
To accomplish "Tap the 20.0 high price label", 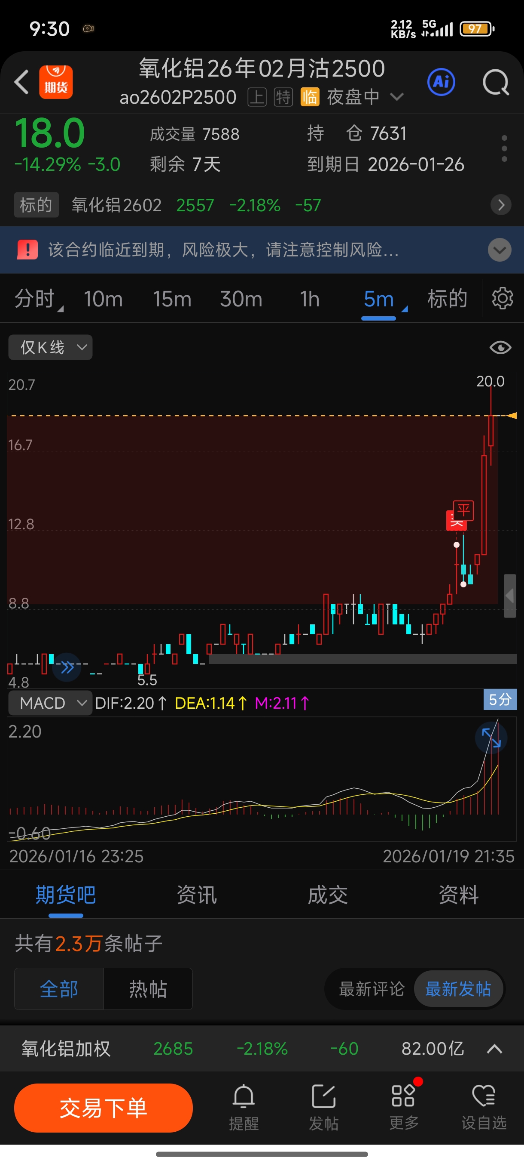I will 490,381.
